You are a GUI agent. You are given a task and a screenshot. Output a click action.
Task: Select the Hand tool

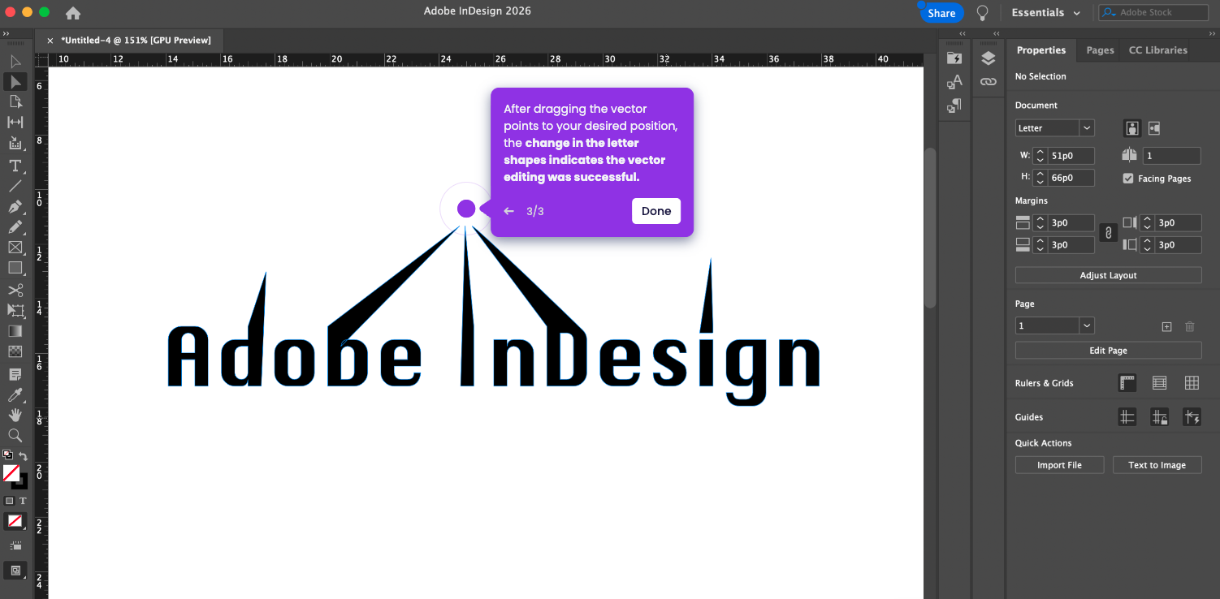click(x=15, y=415)
